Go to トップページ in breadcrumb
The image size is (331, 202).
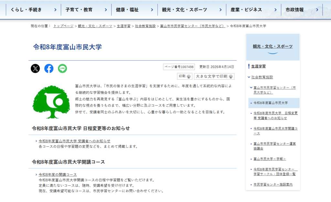pos(63,26)
